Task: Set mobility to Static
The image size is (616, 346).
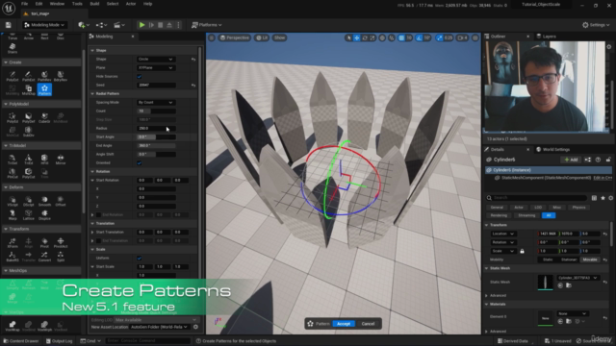Action: 548,259
